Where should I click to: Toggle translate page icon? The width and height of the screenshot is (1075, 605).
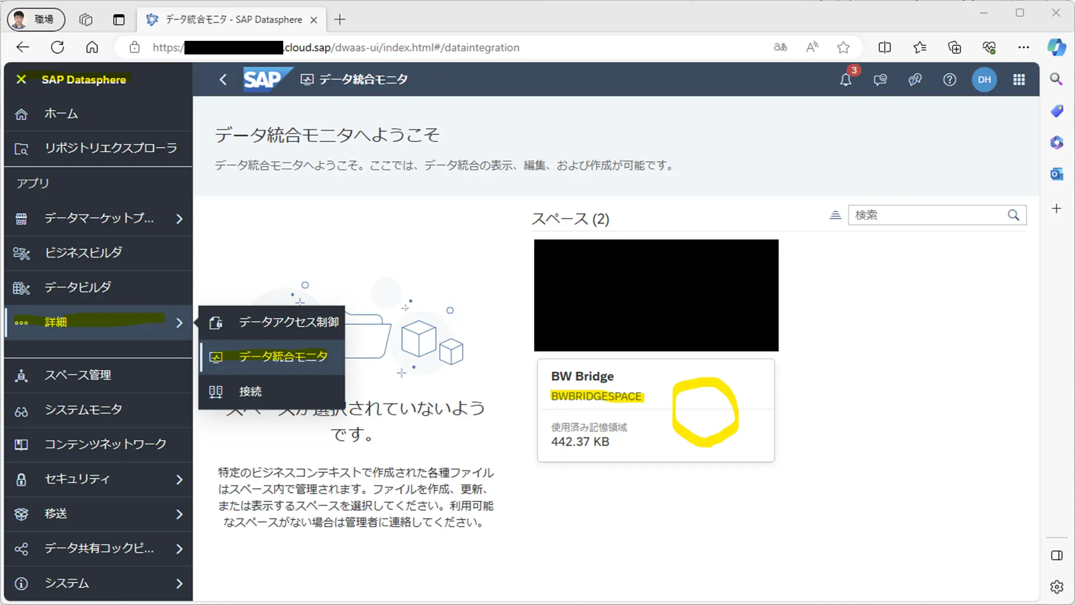(x=780, y=47)
